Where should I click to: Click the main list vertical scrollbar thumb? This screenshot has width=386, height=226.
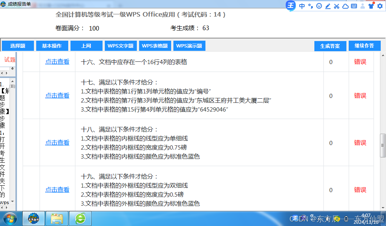383,146
